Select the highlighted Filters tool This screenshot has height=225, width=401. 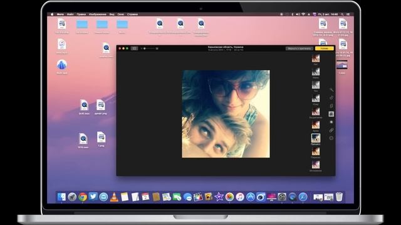(x=331, y=114)
